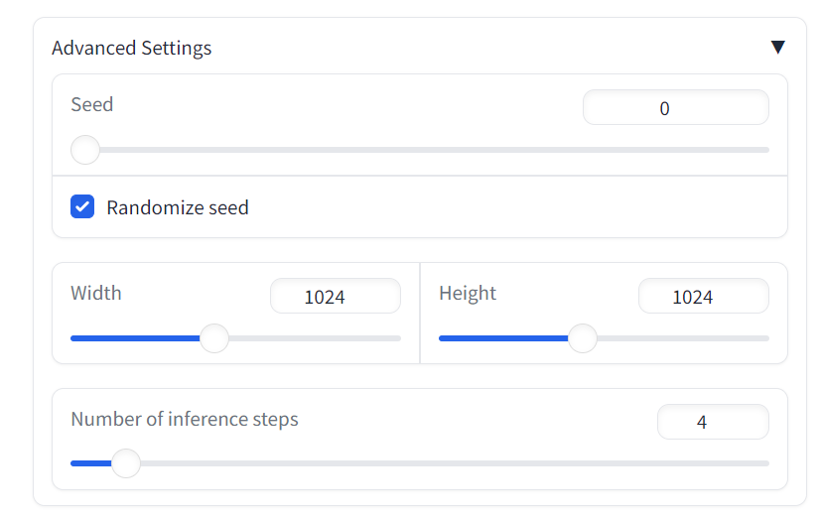This screenshot has width=820, height=519.
Task: Uncheck the Randomize seed checkbox
Action: pyautogui.click(x=82, y=207)
